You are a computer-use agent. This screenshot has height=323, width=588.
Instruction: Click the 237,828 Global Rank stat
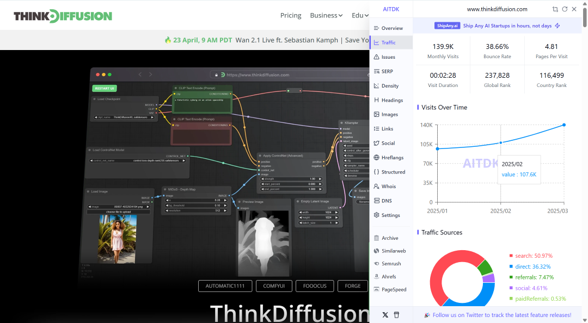497,80
